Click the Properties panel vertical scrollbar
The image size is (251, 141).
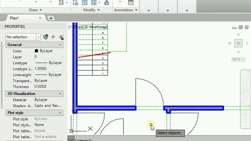pyautogui.click(x=2, y=75)
